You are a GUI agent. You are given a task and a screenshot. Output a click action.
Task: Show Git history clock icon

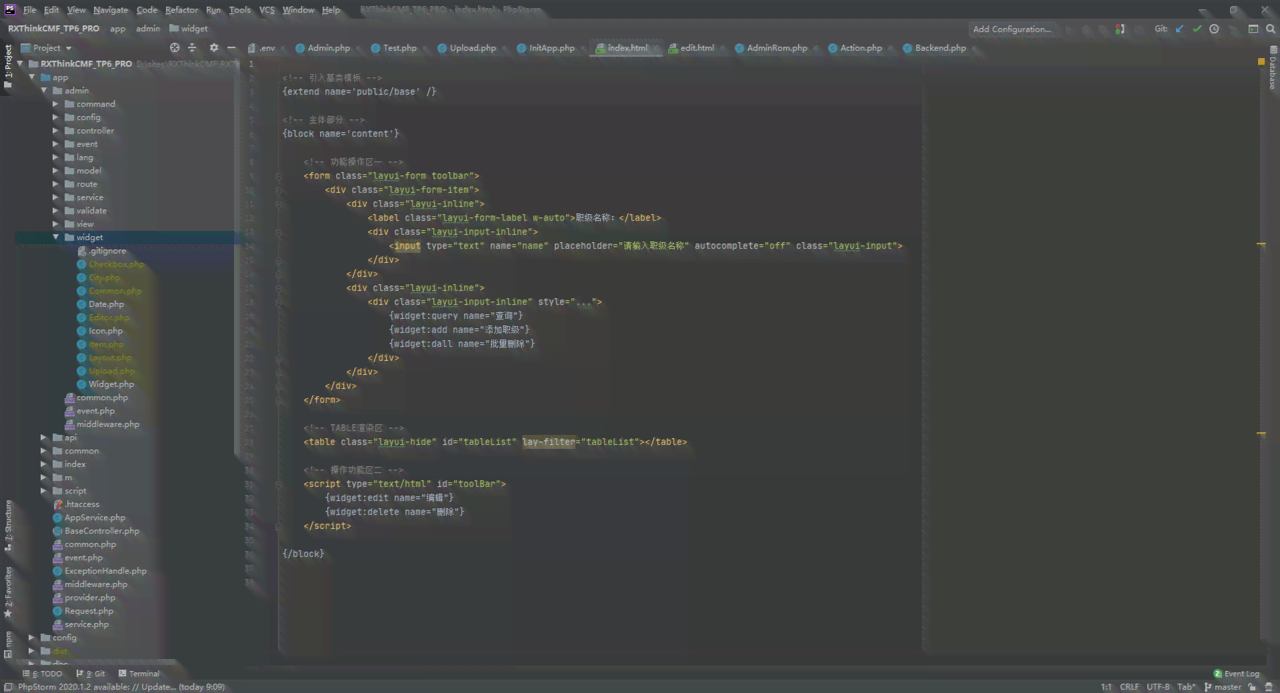click(1214, 29)
